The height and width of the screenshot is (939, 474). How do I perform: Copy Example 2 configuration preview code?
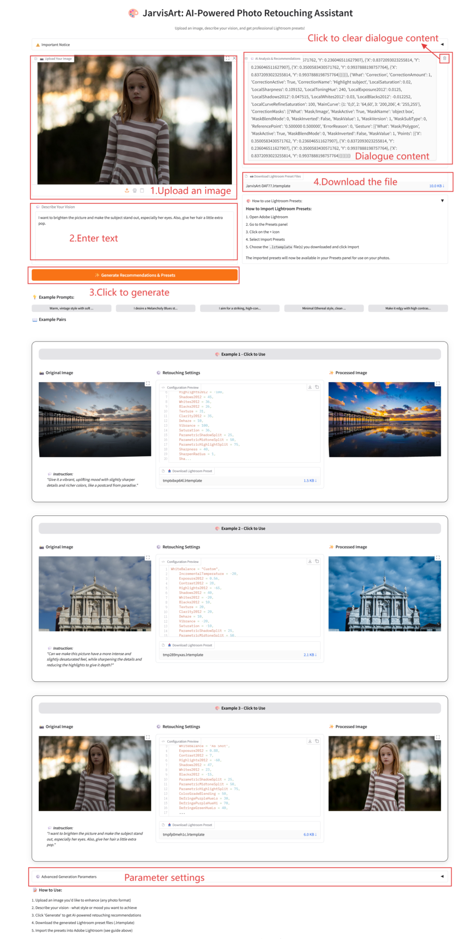click(x=317, y=561)
